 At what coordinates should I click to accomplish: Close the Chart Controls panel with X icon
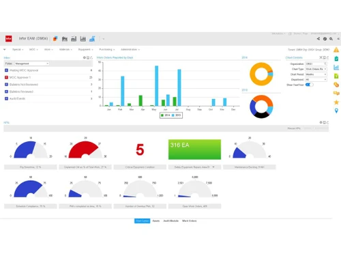click(x=321, y=57)
